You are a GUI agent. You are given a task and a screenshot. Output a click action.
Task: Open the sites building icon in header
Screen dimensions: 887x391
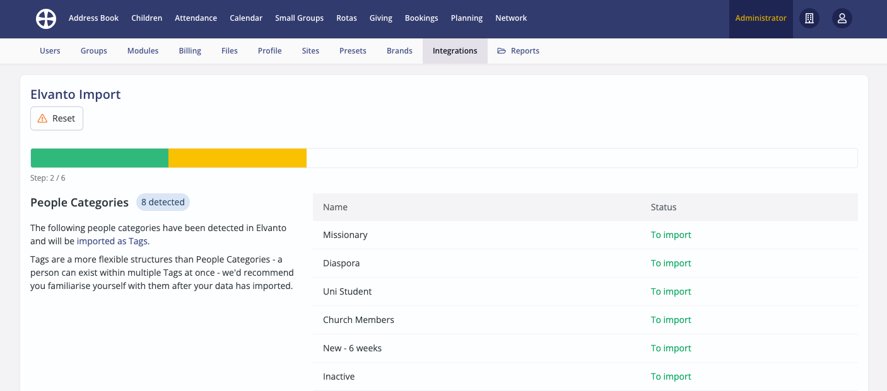[809, 19]
